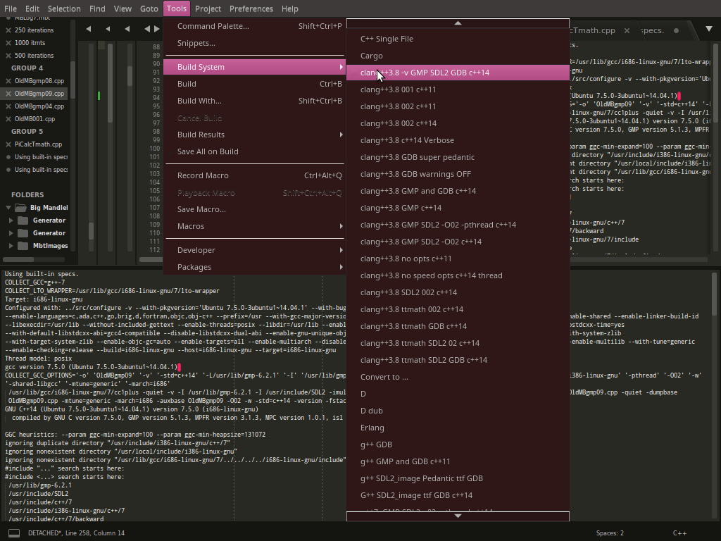This screenshot has width=721, height=541.
Task: Select the Erlang build system
Action: pyautogui.click(x=372, y=428)
